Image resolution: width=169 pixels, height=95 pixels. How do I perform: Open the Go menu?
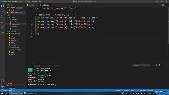tap(25, 2)
